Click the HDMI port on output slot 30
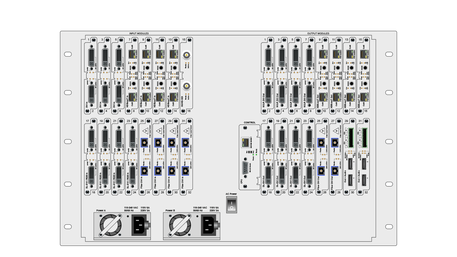Image resolution: width=457 pixels, height=257 pixels. coord(350,180)
